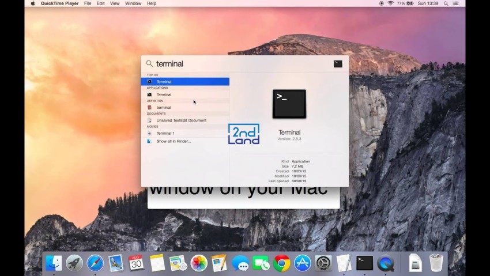Click the Size value "7,2 MB"
Viewport: 490px width, 276px height.
pyautogui.click(x=297, y=167)
